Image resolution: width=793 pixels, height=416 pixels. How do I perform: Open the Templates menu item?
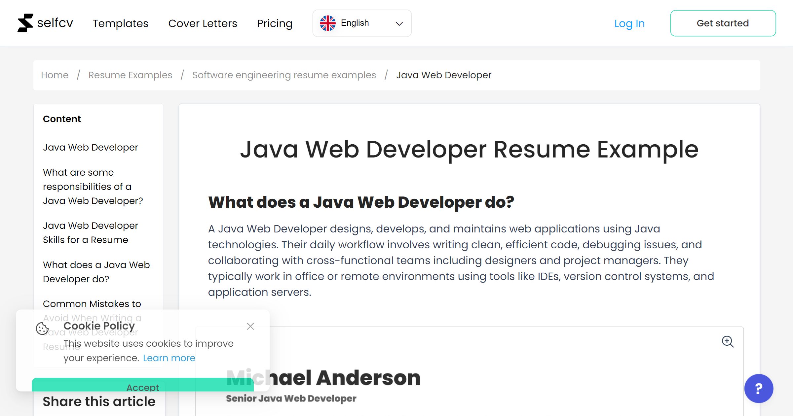[x=120, y=23]
